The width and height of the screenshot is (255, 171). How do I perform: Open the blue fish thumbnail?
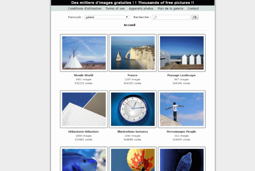point(84,159)
